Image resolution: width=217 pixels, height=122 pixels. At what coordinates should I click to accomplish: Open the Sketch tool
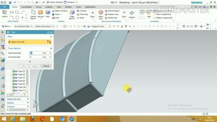tap(4, 14)
